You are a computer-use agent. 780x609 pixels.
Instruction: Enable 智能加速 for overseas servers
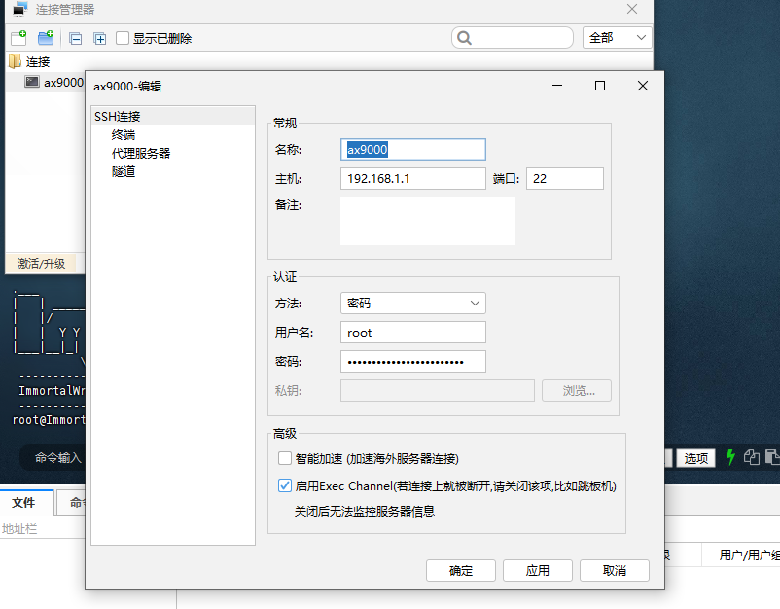coord(285,458)
